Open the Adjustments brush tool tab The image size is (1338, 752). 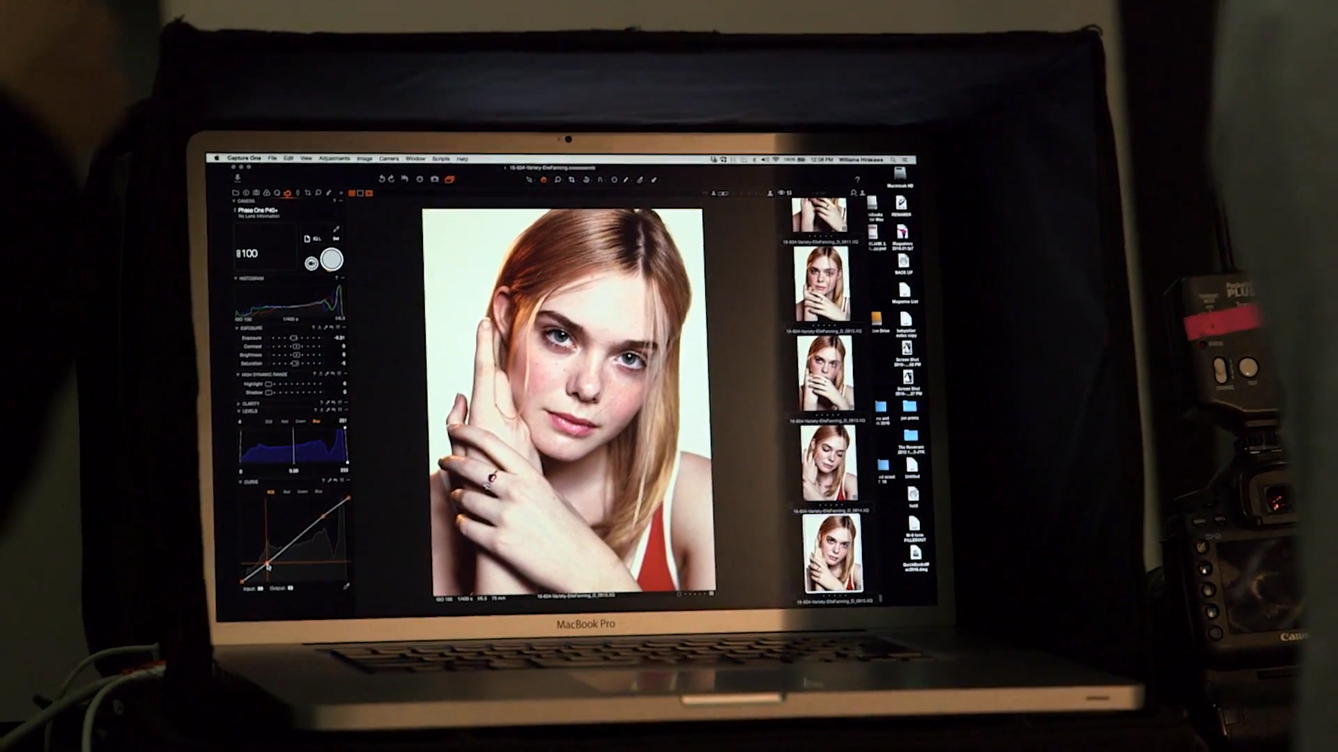pos(328,193)
